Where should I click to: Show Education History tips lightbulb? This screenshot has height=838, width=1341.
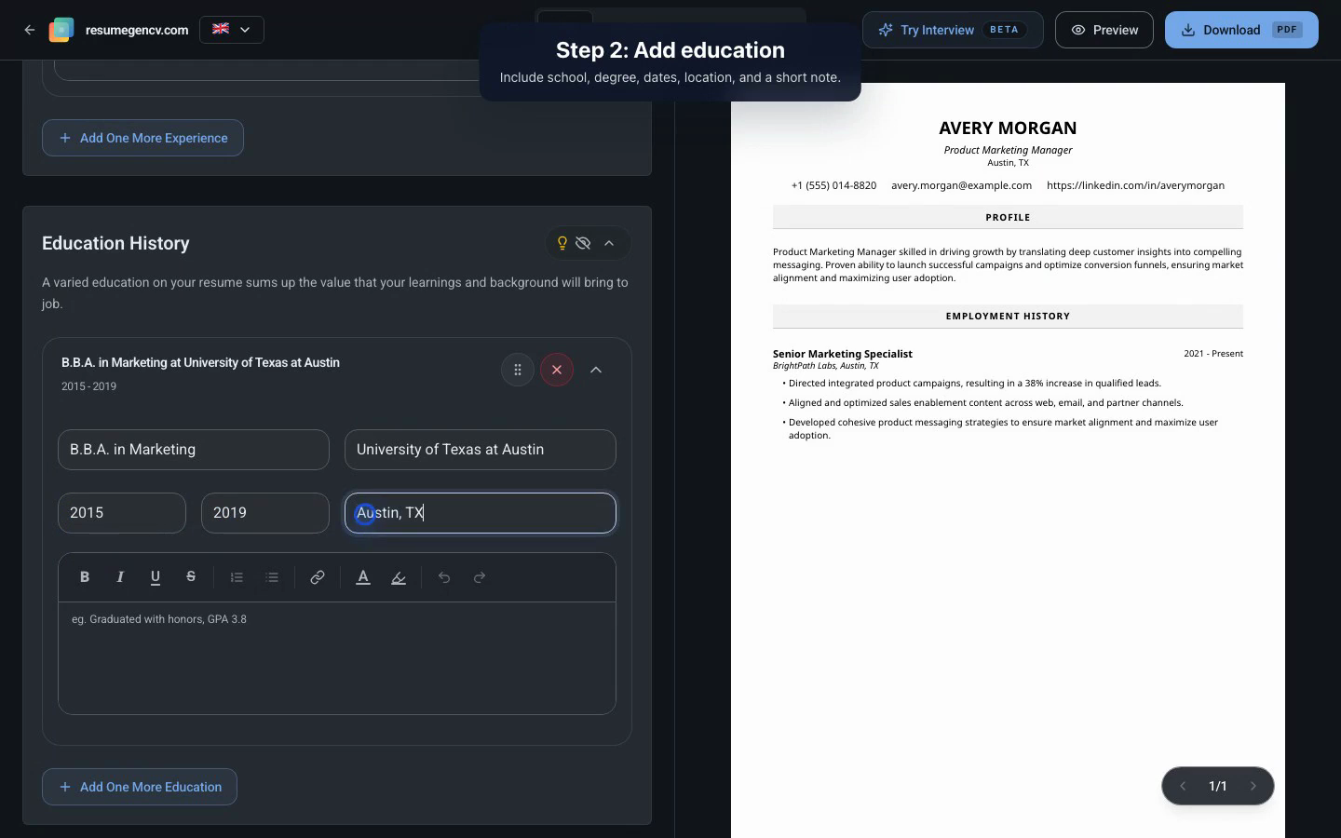coord(562,243)
